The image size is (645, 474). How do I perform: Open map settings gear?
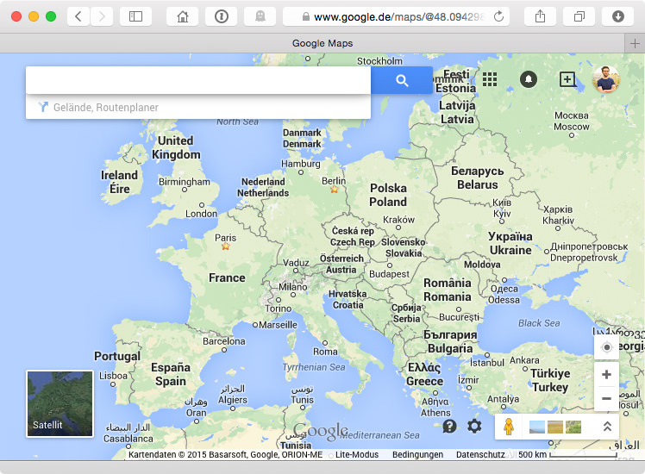coord(474,427)
